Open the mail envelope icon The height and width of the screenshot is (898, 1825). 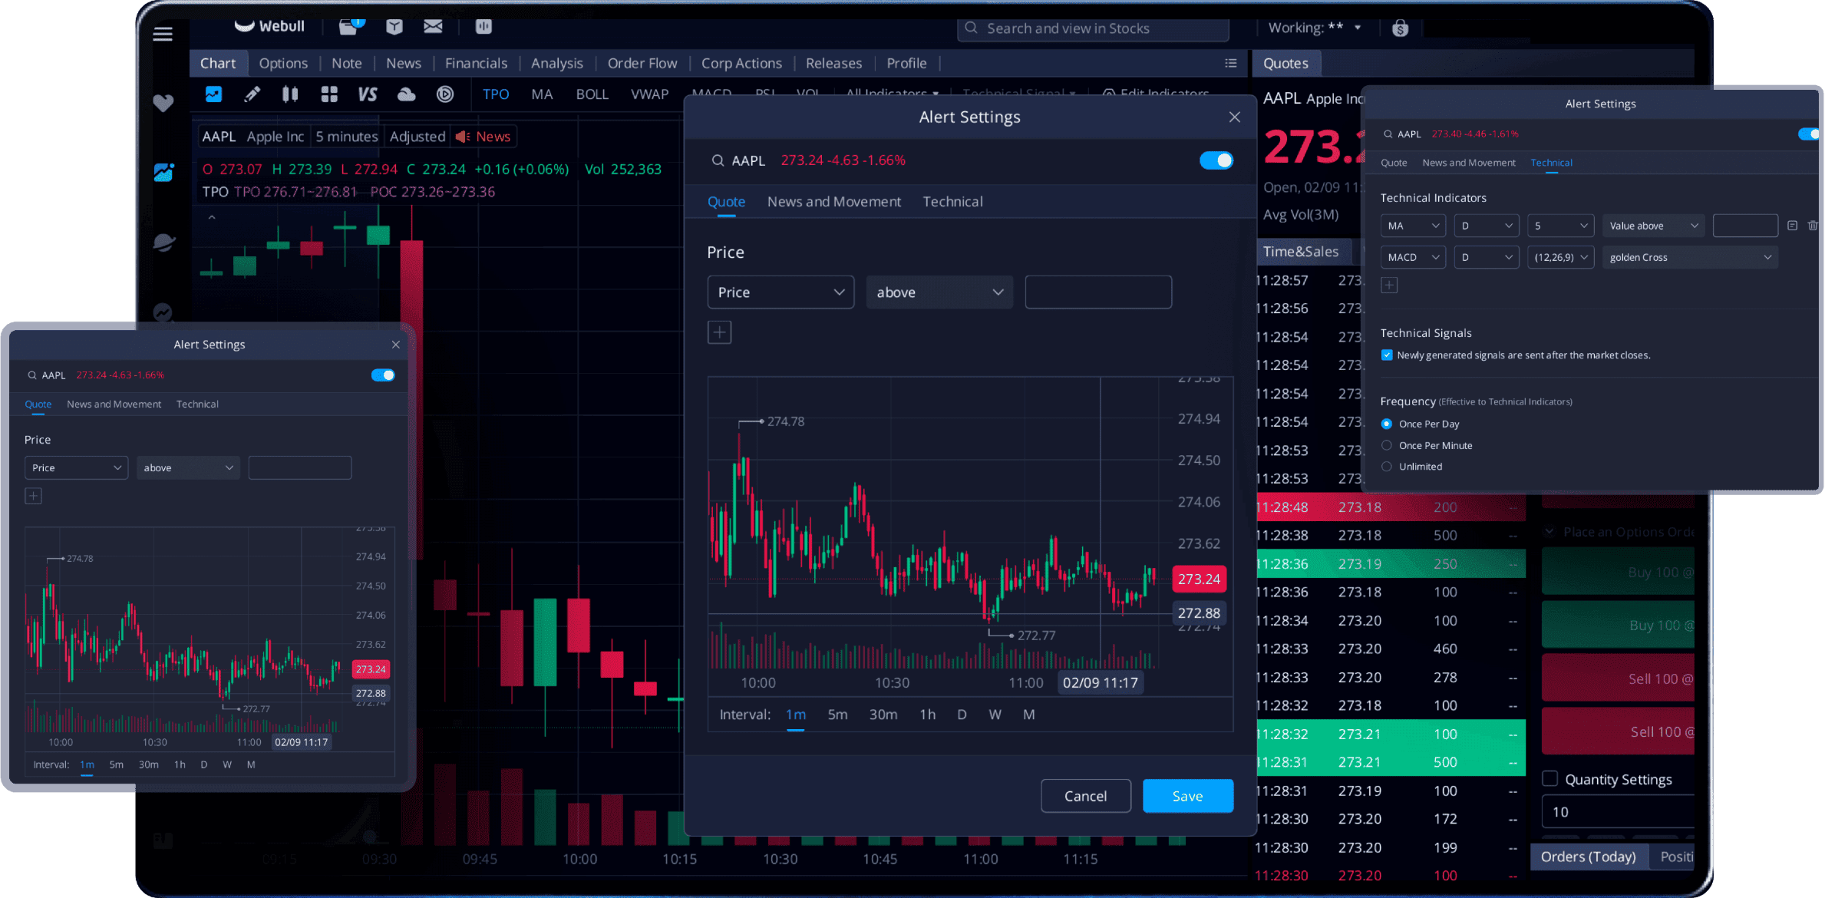coord(433,27)
